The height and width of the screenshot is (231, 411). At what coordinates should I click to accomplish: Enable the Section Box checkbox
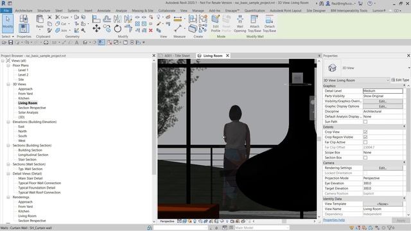pos(365,158)
